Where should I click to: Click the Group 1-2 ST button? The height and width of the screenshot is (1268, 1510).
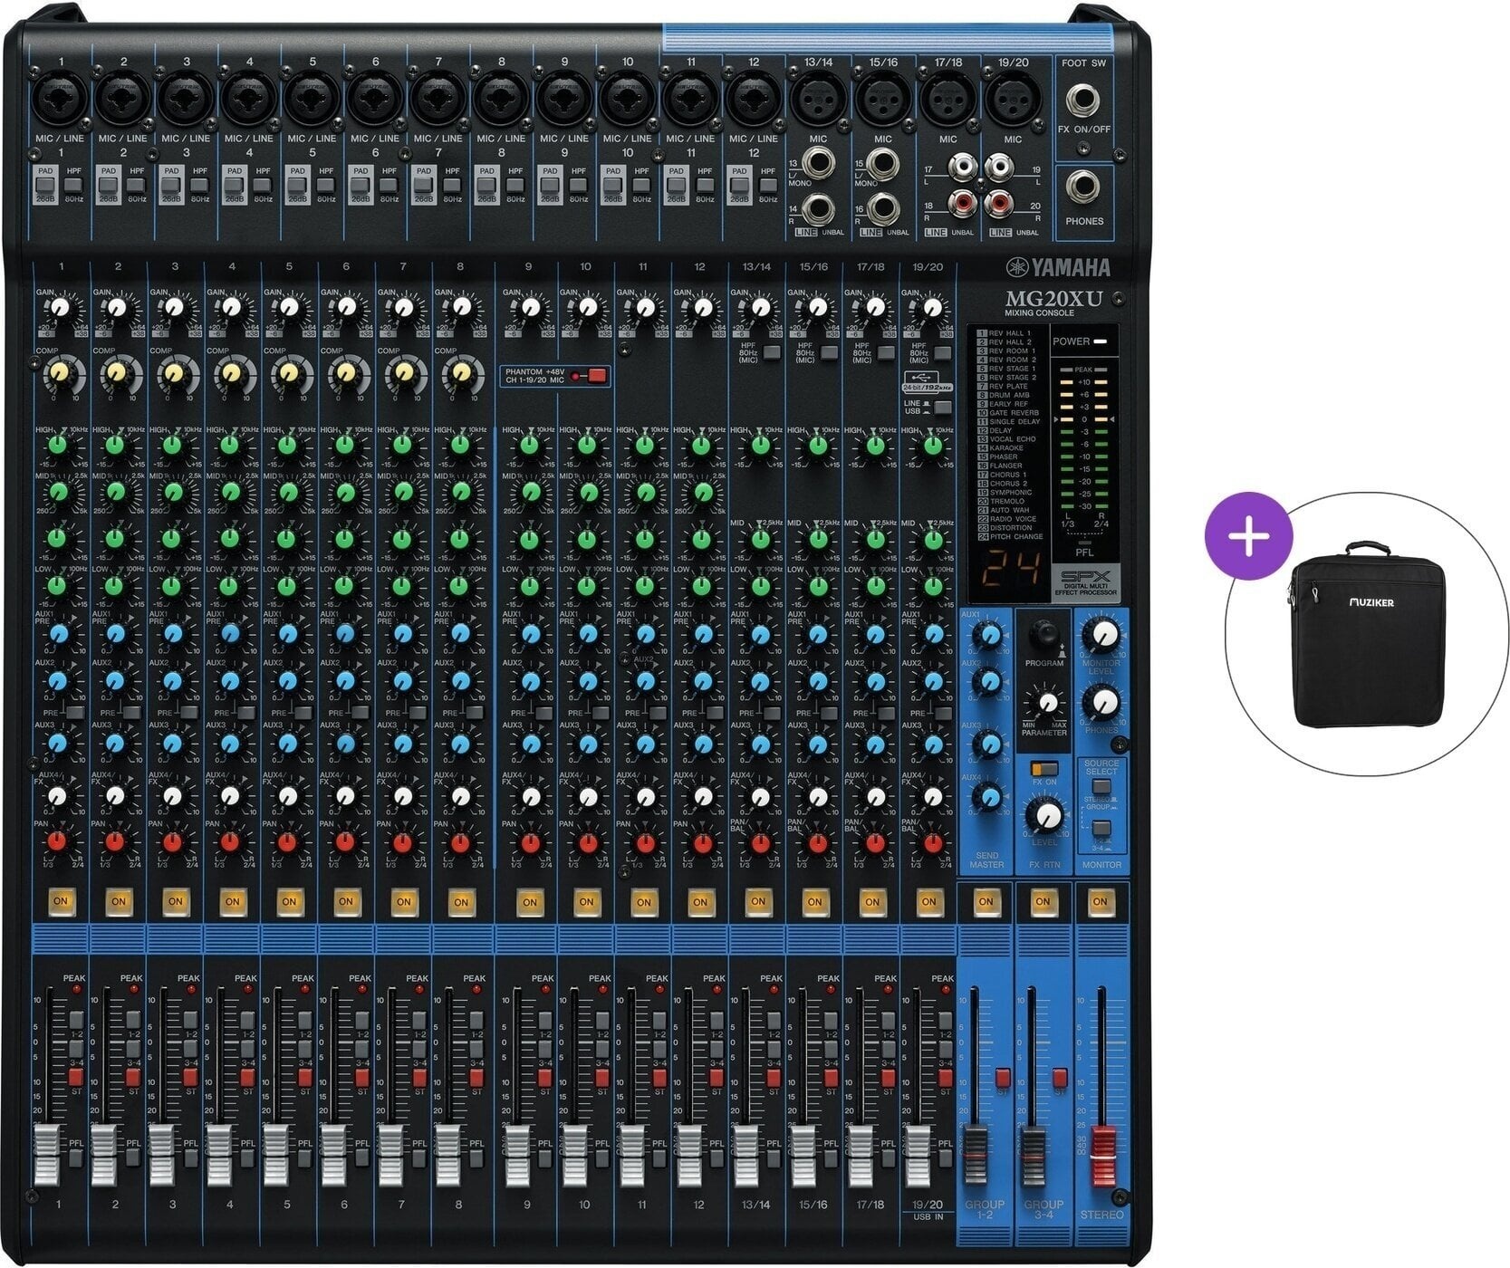pos(1003,1077)
